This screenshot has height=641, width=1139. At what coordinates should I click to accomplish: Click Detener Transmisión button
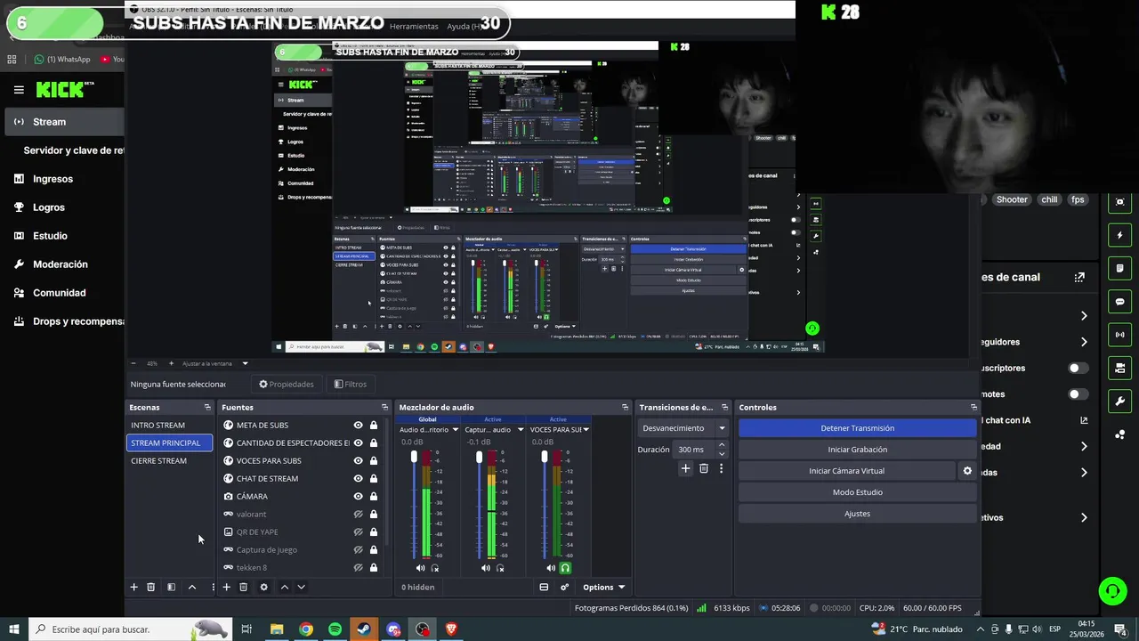(x=858, y=428)
